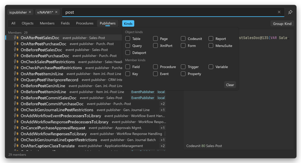The height and width of the screenshot is (163, 301).
Task: Enable the Event member kind
Action: (155, 74)
